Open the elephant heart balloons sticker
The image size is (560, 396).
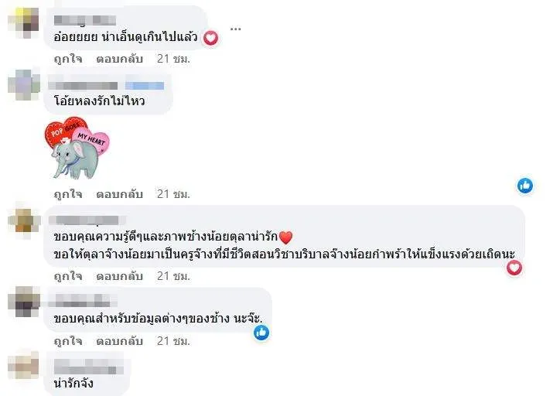(x=77, y=148)
